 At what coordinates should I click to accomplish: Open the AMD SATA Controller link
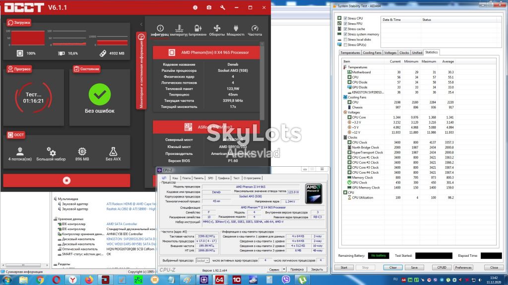(122, 224)
